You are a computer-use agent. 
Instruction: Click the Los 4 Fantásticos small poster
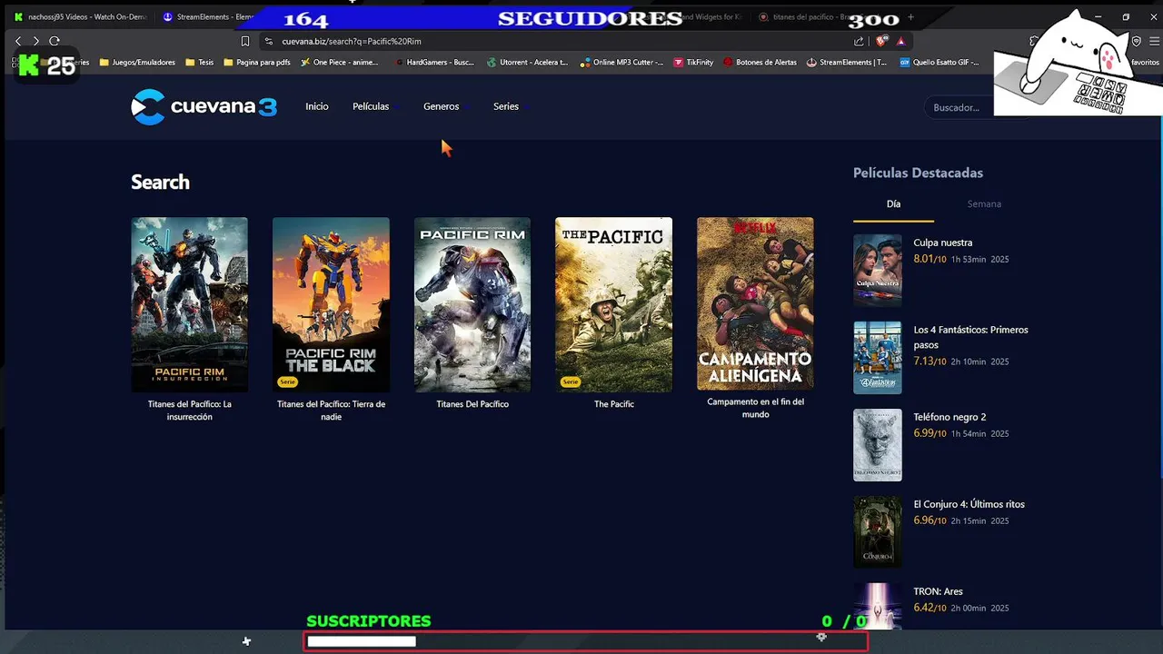tap(878, 358)
